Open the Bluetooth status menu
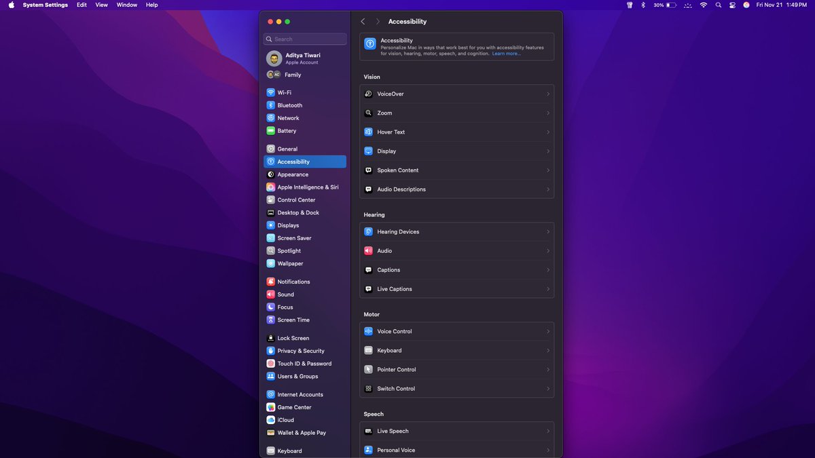 pyautogui.click(x=642, y=5)
